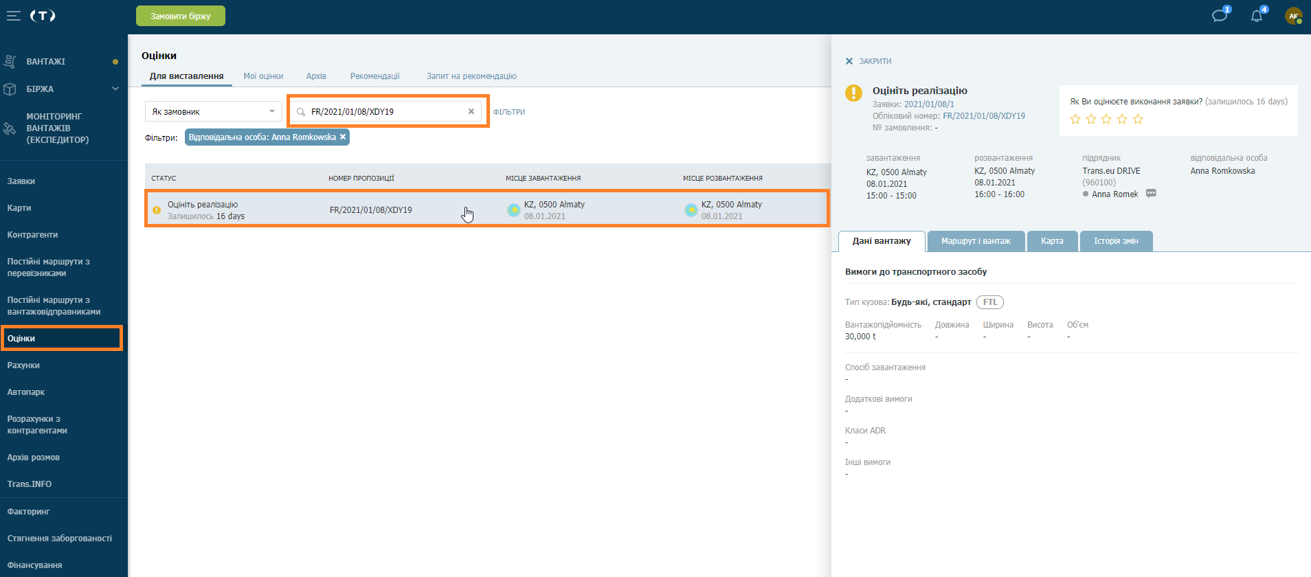Click the large exclamation icon in panel
The width and height of the screenshot is (1311, 577).
coord(853,93)
